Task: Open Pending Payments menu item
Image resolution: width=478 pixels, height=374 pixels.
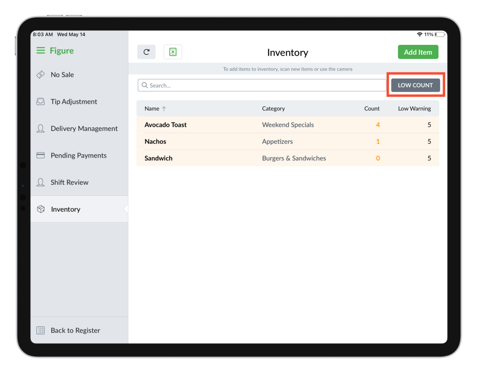Action: coord(79,155)
